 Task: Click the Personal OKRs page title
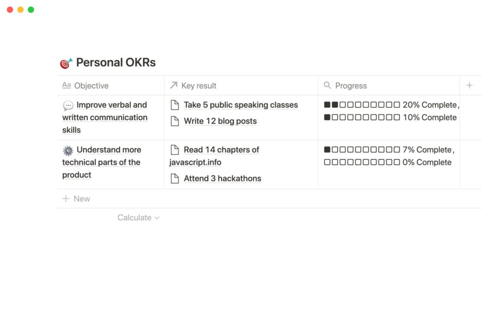click(x=115, y=62)
